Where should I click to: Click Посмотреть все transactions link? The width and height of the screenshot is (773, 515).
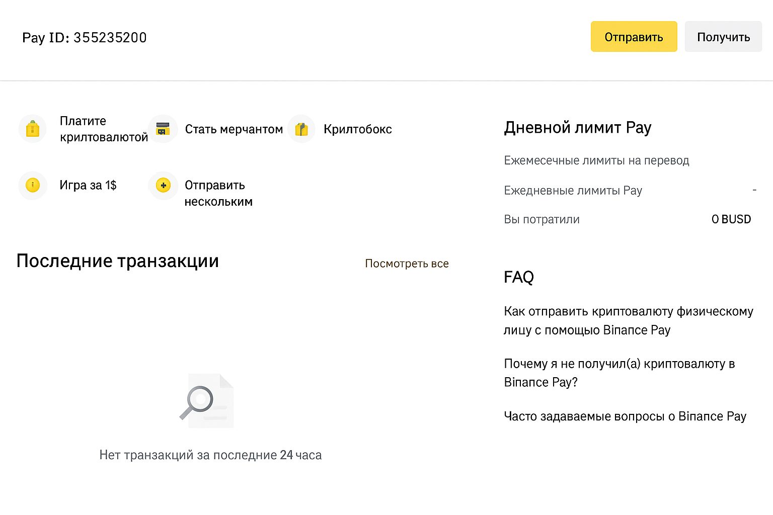407,264
